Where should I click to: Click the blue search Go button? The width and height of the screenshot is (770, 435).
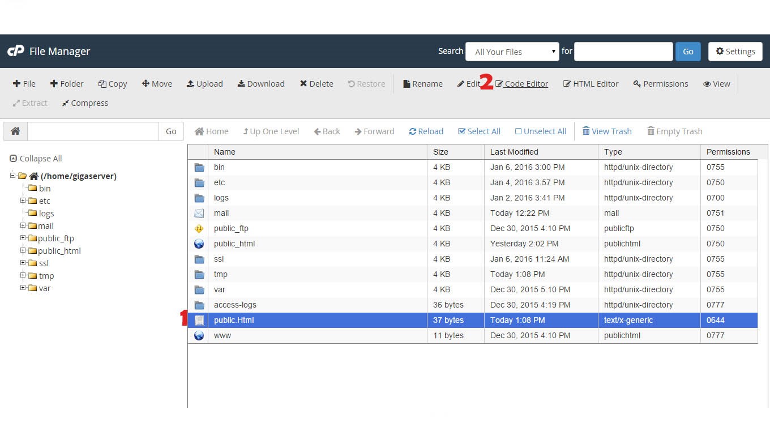coord(688,52)
